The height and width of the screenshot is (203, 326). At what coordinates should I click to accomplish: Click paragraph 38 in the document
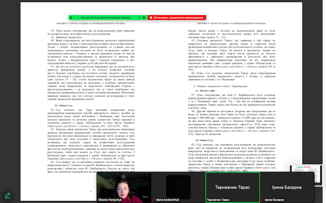coord(91,32)
